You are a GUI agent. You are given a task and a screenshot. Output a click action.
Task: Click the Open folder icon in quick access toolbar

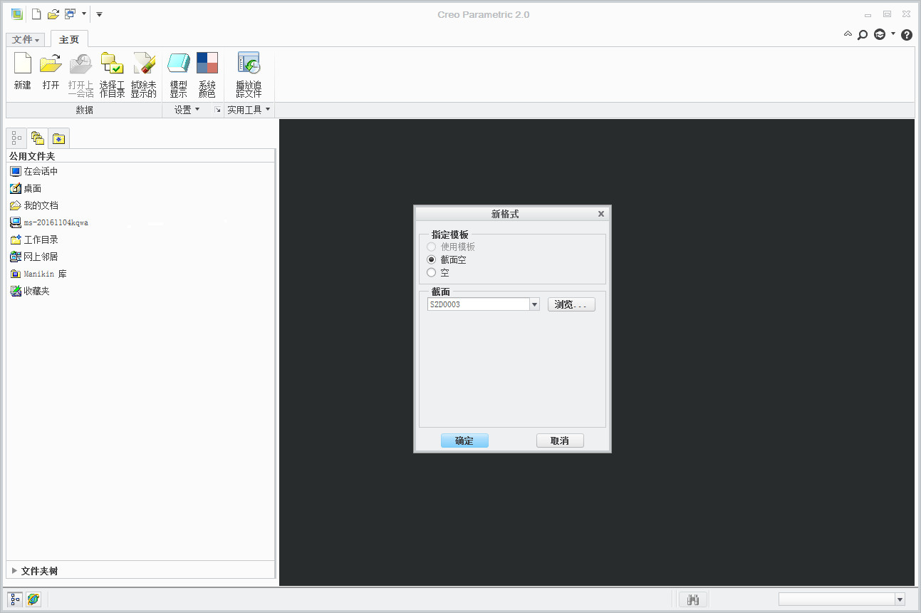click(x=53, y=14)
